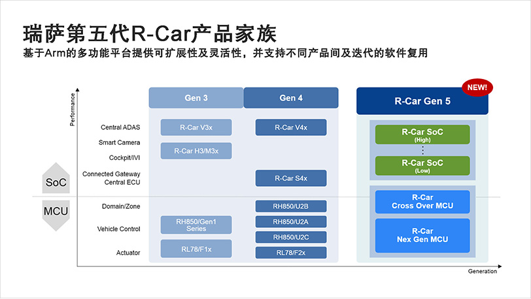Select the green R-Car SoC (Low) box
The height and width of the screenshot is (299, 531).
pyautogui.click(x=422, y=166)
